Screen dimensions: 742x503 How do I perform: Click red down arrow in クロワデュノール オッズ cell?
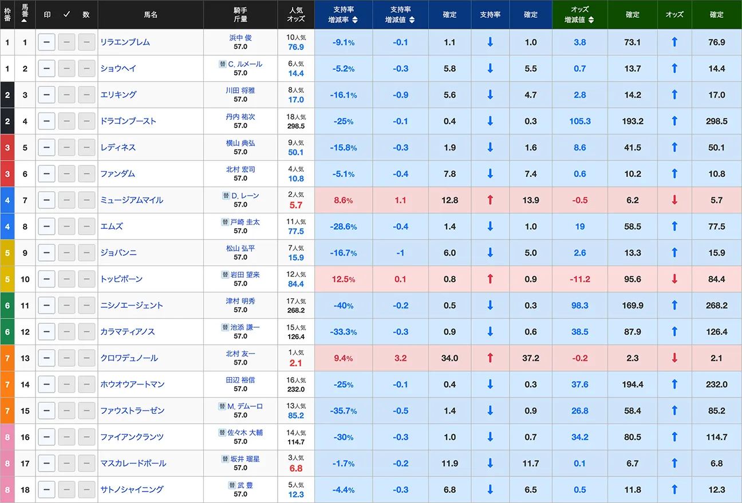point(674,358)
